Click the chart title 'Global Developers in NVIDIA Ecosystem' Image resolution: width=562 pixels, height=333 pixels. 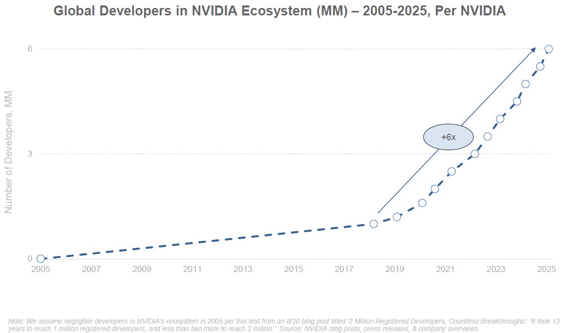(280, 11)
